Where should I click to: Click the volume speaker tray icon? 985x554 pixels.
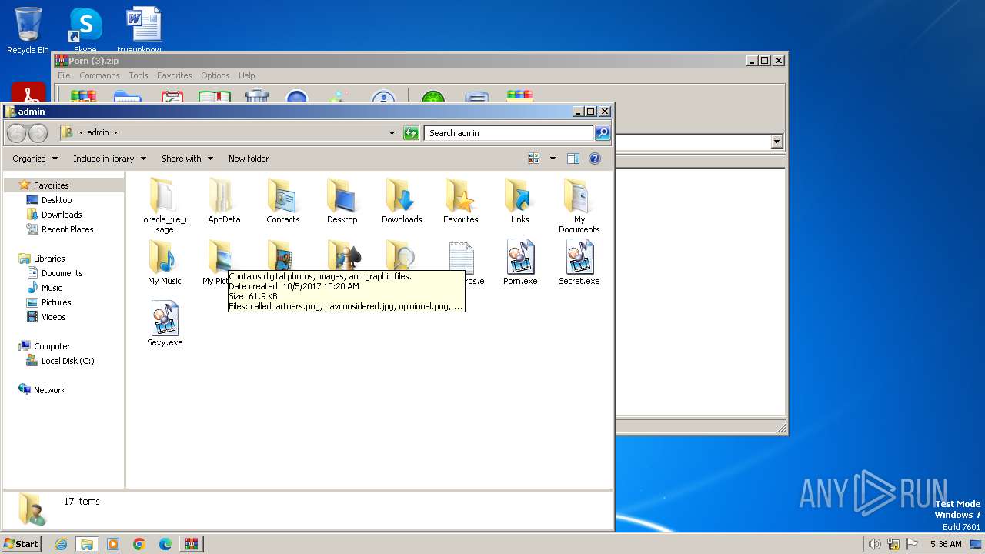click(874, 544)
